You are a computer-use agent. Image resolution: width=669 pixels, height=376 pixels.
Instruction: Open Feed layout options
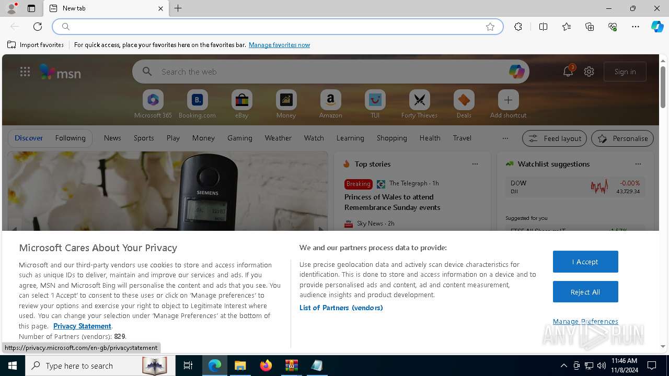point(555,138)
